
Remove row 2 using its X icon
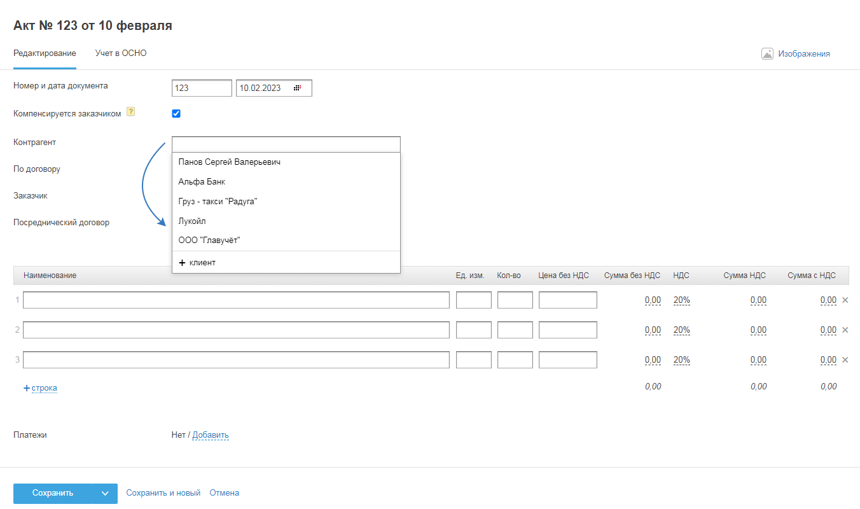pyautogui.click(x=845, y=330)
